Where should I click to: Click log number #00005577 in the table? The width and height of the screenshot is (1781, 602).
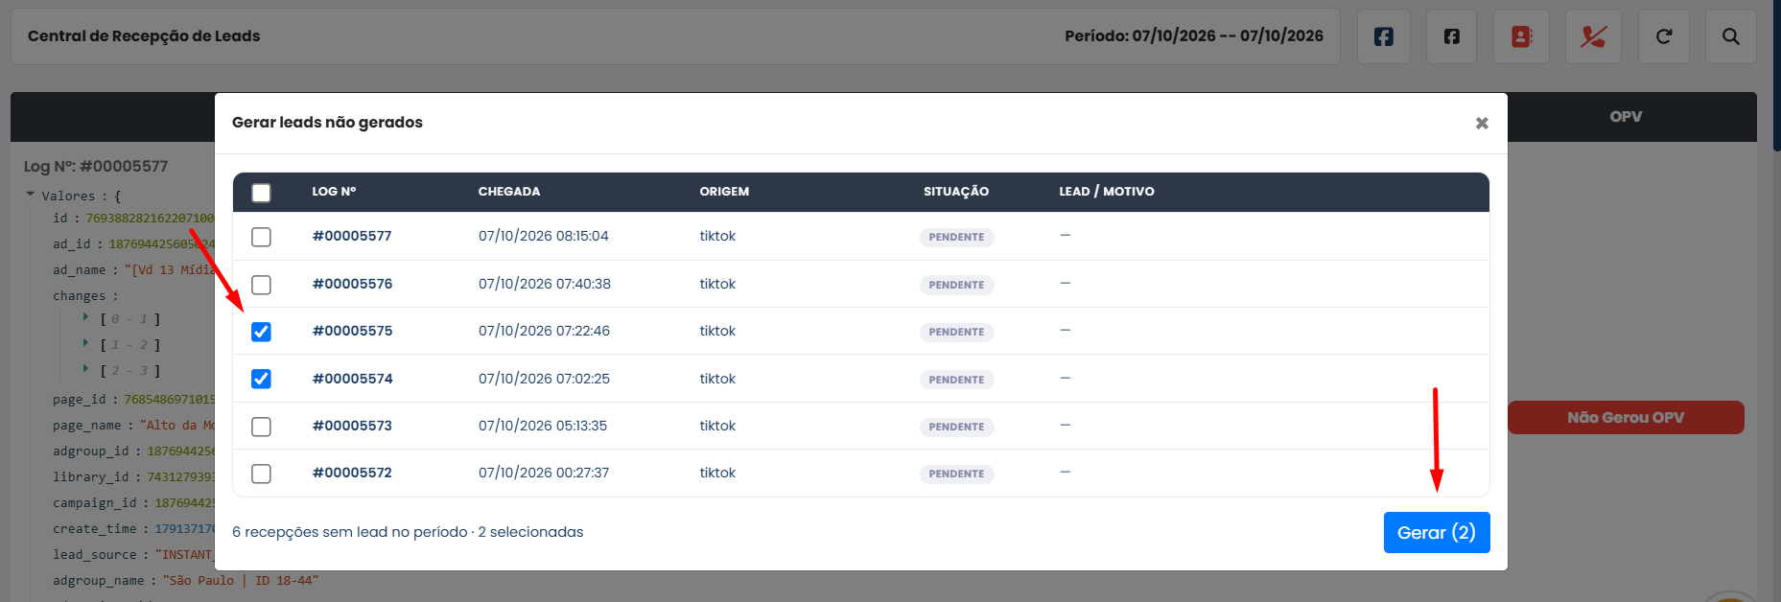[x=352, y=236]
